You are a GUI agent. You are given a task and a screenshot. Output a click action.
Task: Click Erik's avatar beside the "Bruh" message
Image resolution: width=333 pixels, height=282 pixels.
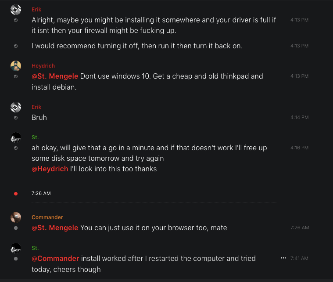[x=16, y=107]
